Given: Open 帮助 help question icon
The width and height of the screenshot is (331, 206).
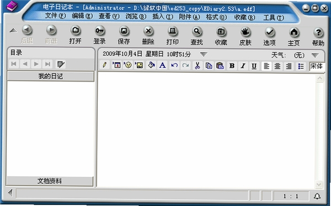Looking at the screenshot, I should 318,33.
